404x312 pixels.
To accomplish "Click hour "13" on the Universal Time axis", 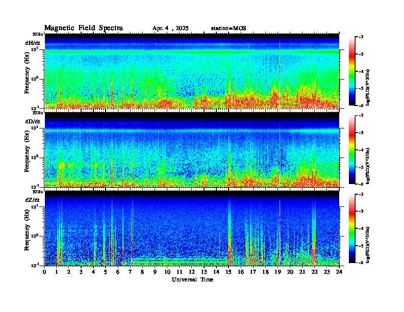I will (x=204, y=272).
